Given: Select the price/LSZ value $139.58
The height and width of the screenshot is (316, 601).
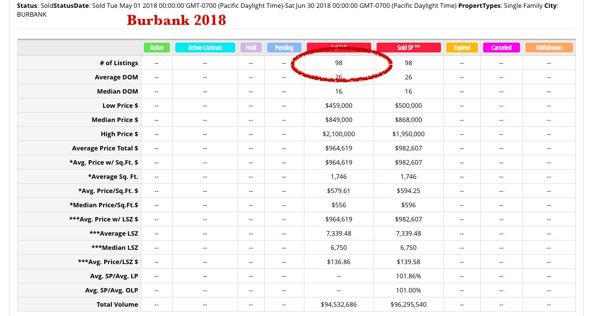Looking at the screenshot, I should tap(409, 262).
